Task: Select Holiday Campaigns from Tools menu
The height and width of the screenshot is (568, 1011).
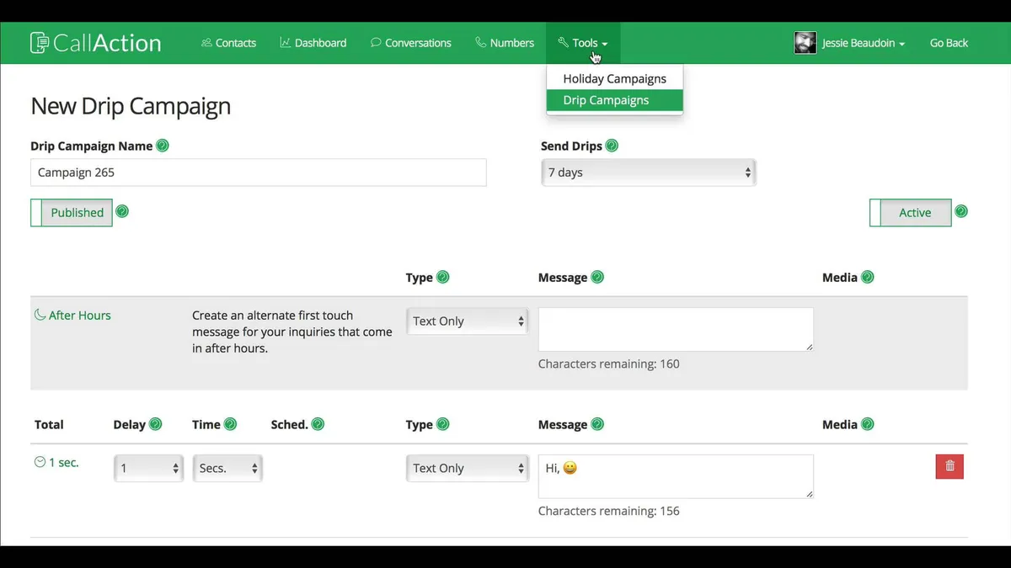Action: click(x=615, y=78)
